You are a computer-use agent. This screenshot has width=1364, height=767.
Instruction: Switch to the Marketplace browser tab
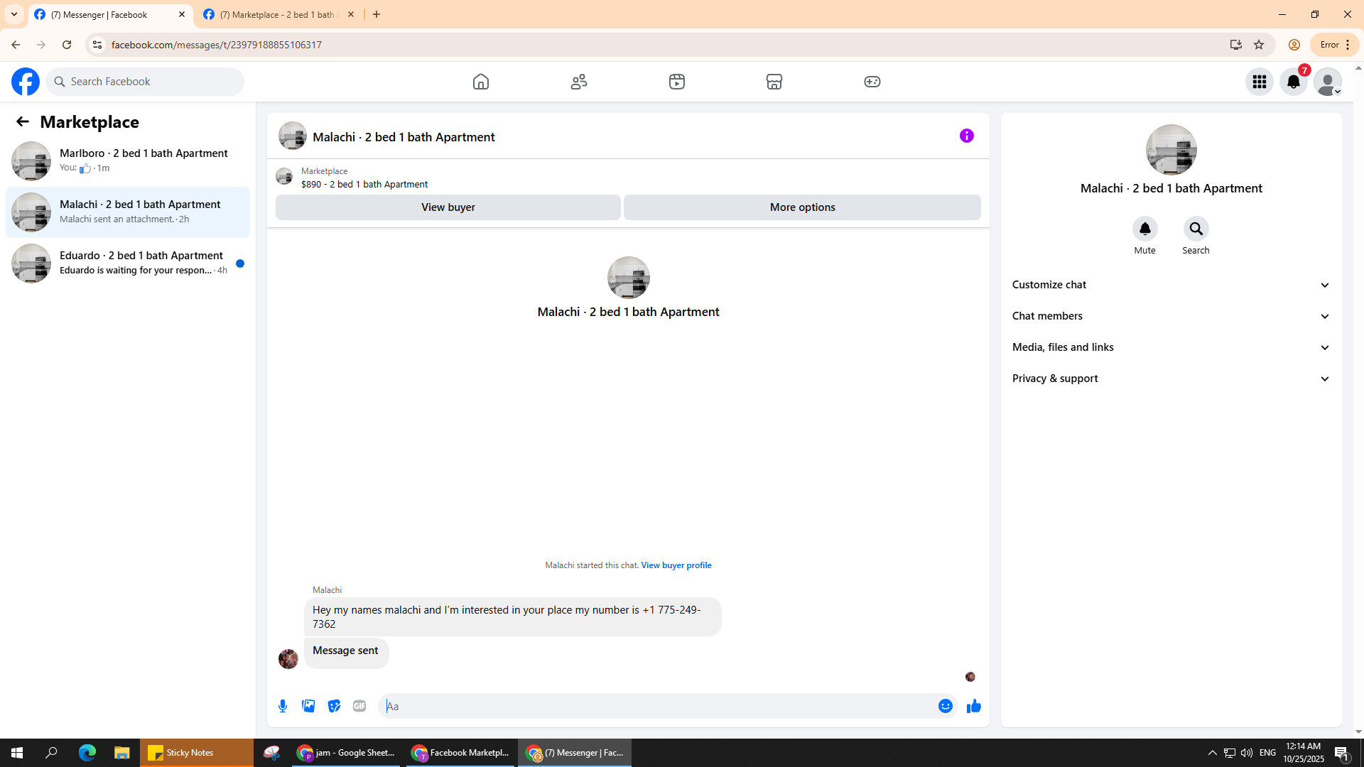[x=277, y=14]
